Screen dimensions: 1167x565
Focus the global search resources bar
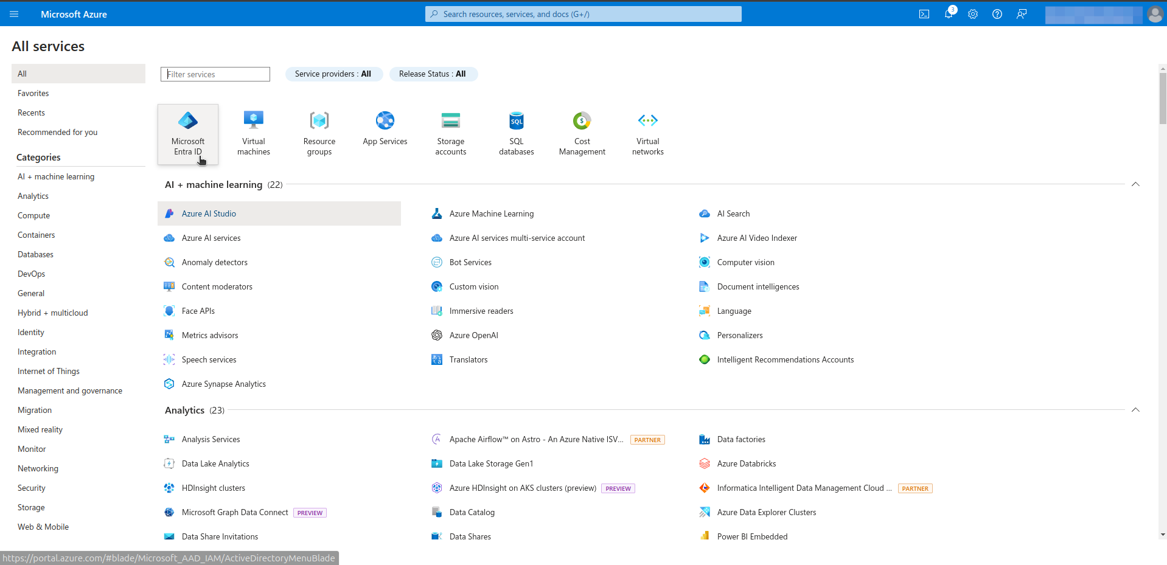tap(583, 14)
